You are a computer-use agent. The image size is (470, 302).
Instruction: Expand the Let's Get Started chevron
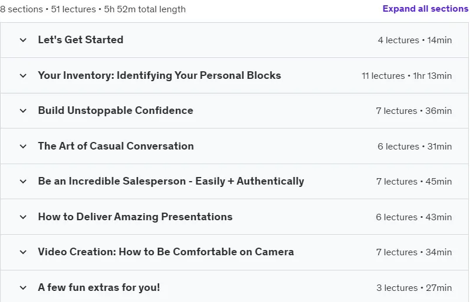(x=23, y=40)
